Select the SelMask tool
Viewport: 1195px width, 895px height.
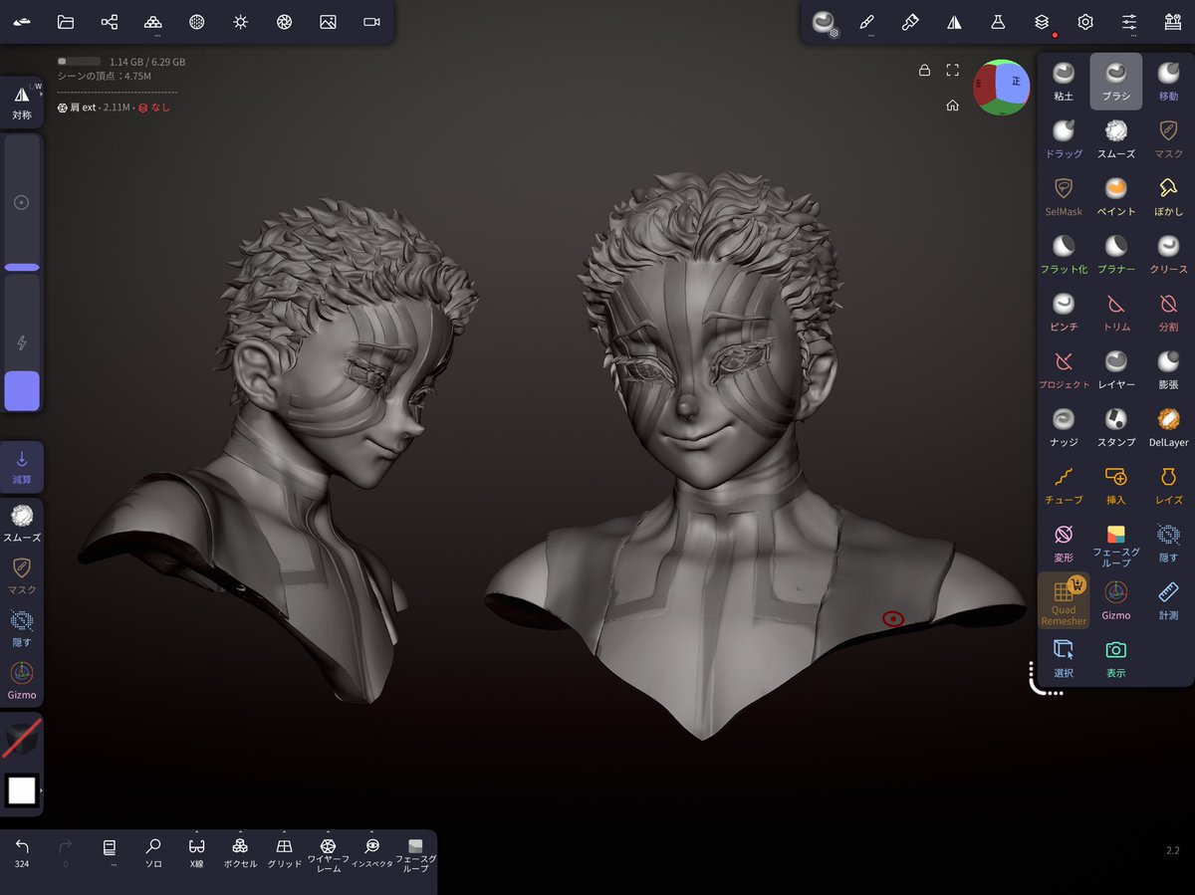tap(1064, 197)
